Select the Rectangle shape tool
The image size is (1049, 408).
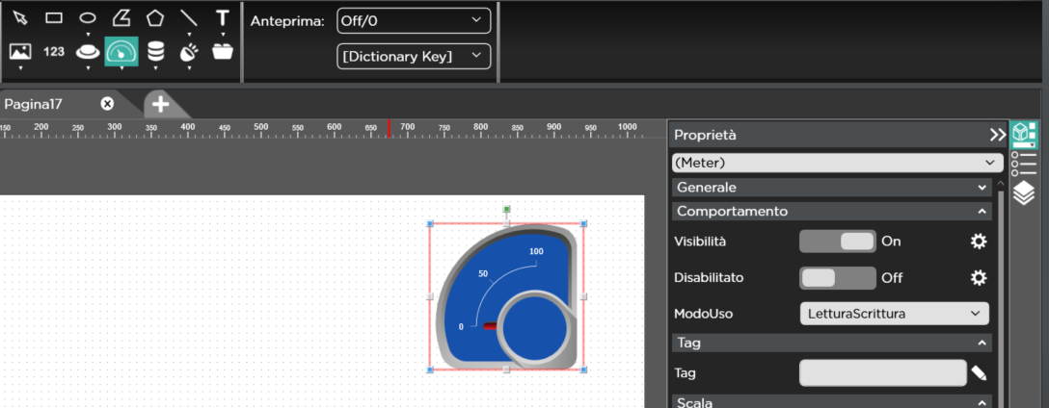click(54, 17)
